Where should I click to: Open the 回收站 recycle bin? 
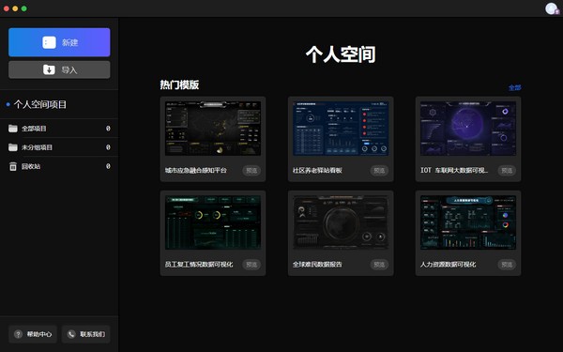pos(59,166)
